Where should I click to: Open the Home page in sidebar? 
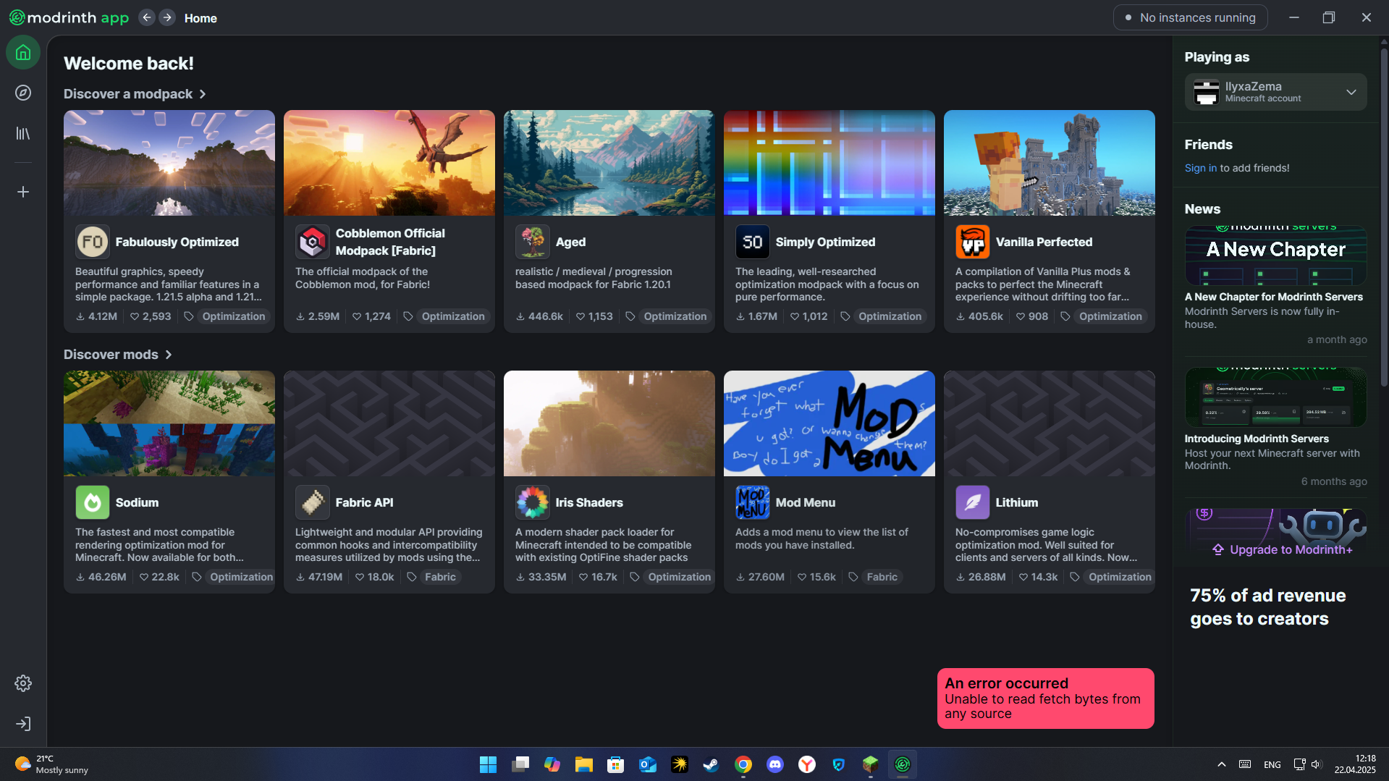tap(23, 53)
